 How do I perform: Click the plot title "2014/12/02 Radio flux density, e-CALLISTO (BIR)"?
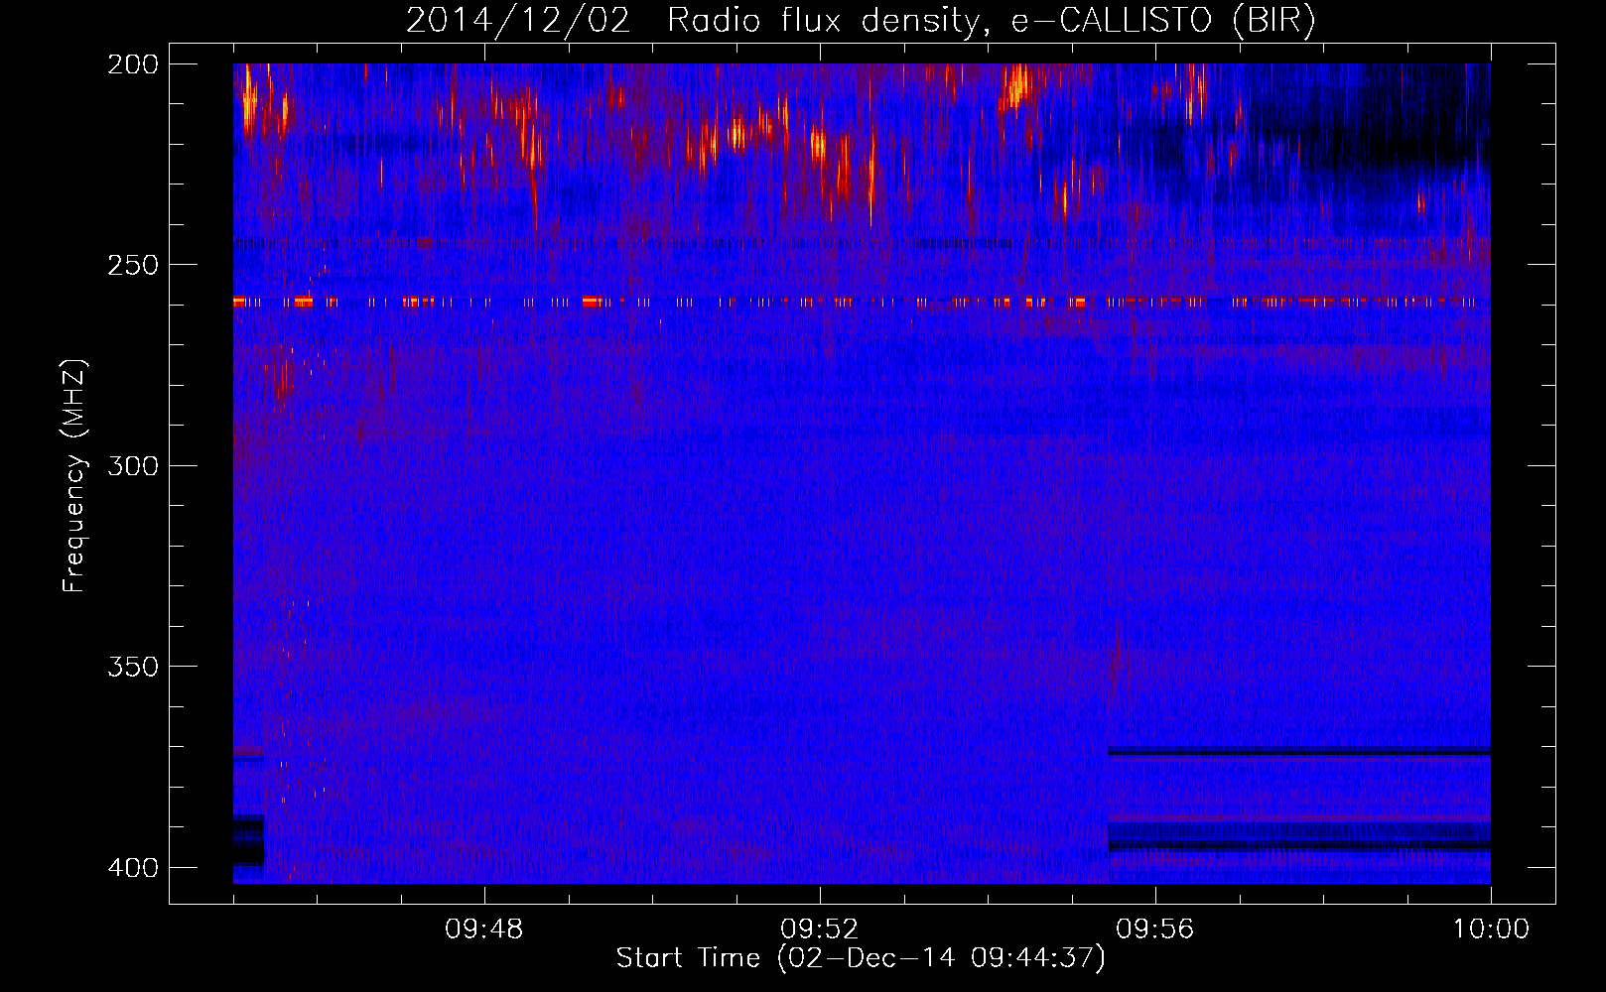(x=861, y=21)
